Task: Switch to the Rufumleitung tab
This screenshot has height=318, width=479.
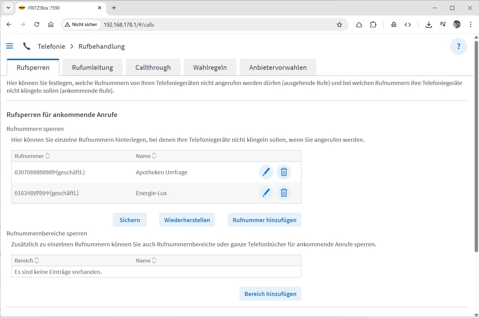Action: click(93, 68)
